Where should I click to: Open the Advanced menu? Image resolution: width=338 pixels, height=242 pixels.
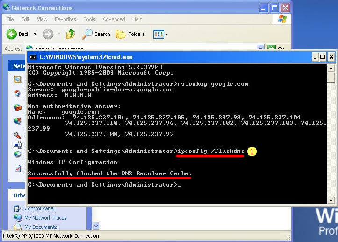[x=114, y=19]
